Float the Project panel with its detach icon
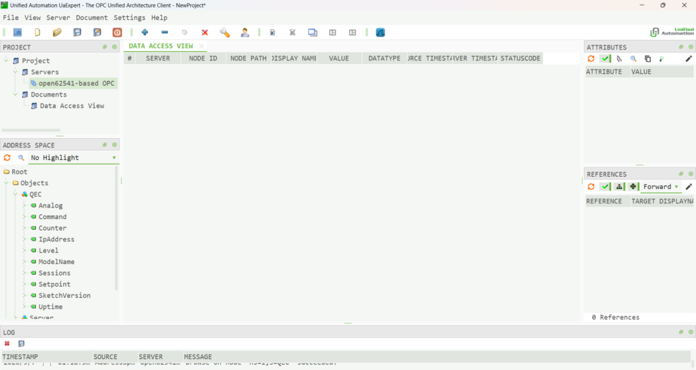696x370 pixels. click(105, 47)
